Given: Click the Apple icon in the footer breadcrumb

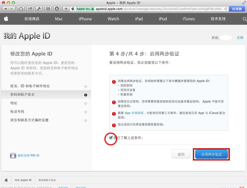Looking at the screenshot, I should pyautogui.click(x=6, y=180).
